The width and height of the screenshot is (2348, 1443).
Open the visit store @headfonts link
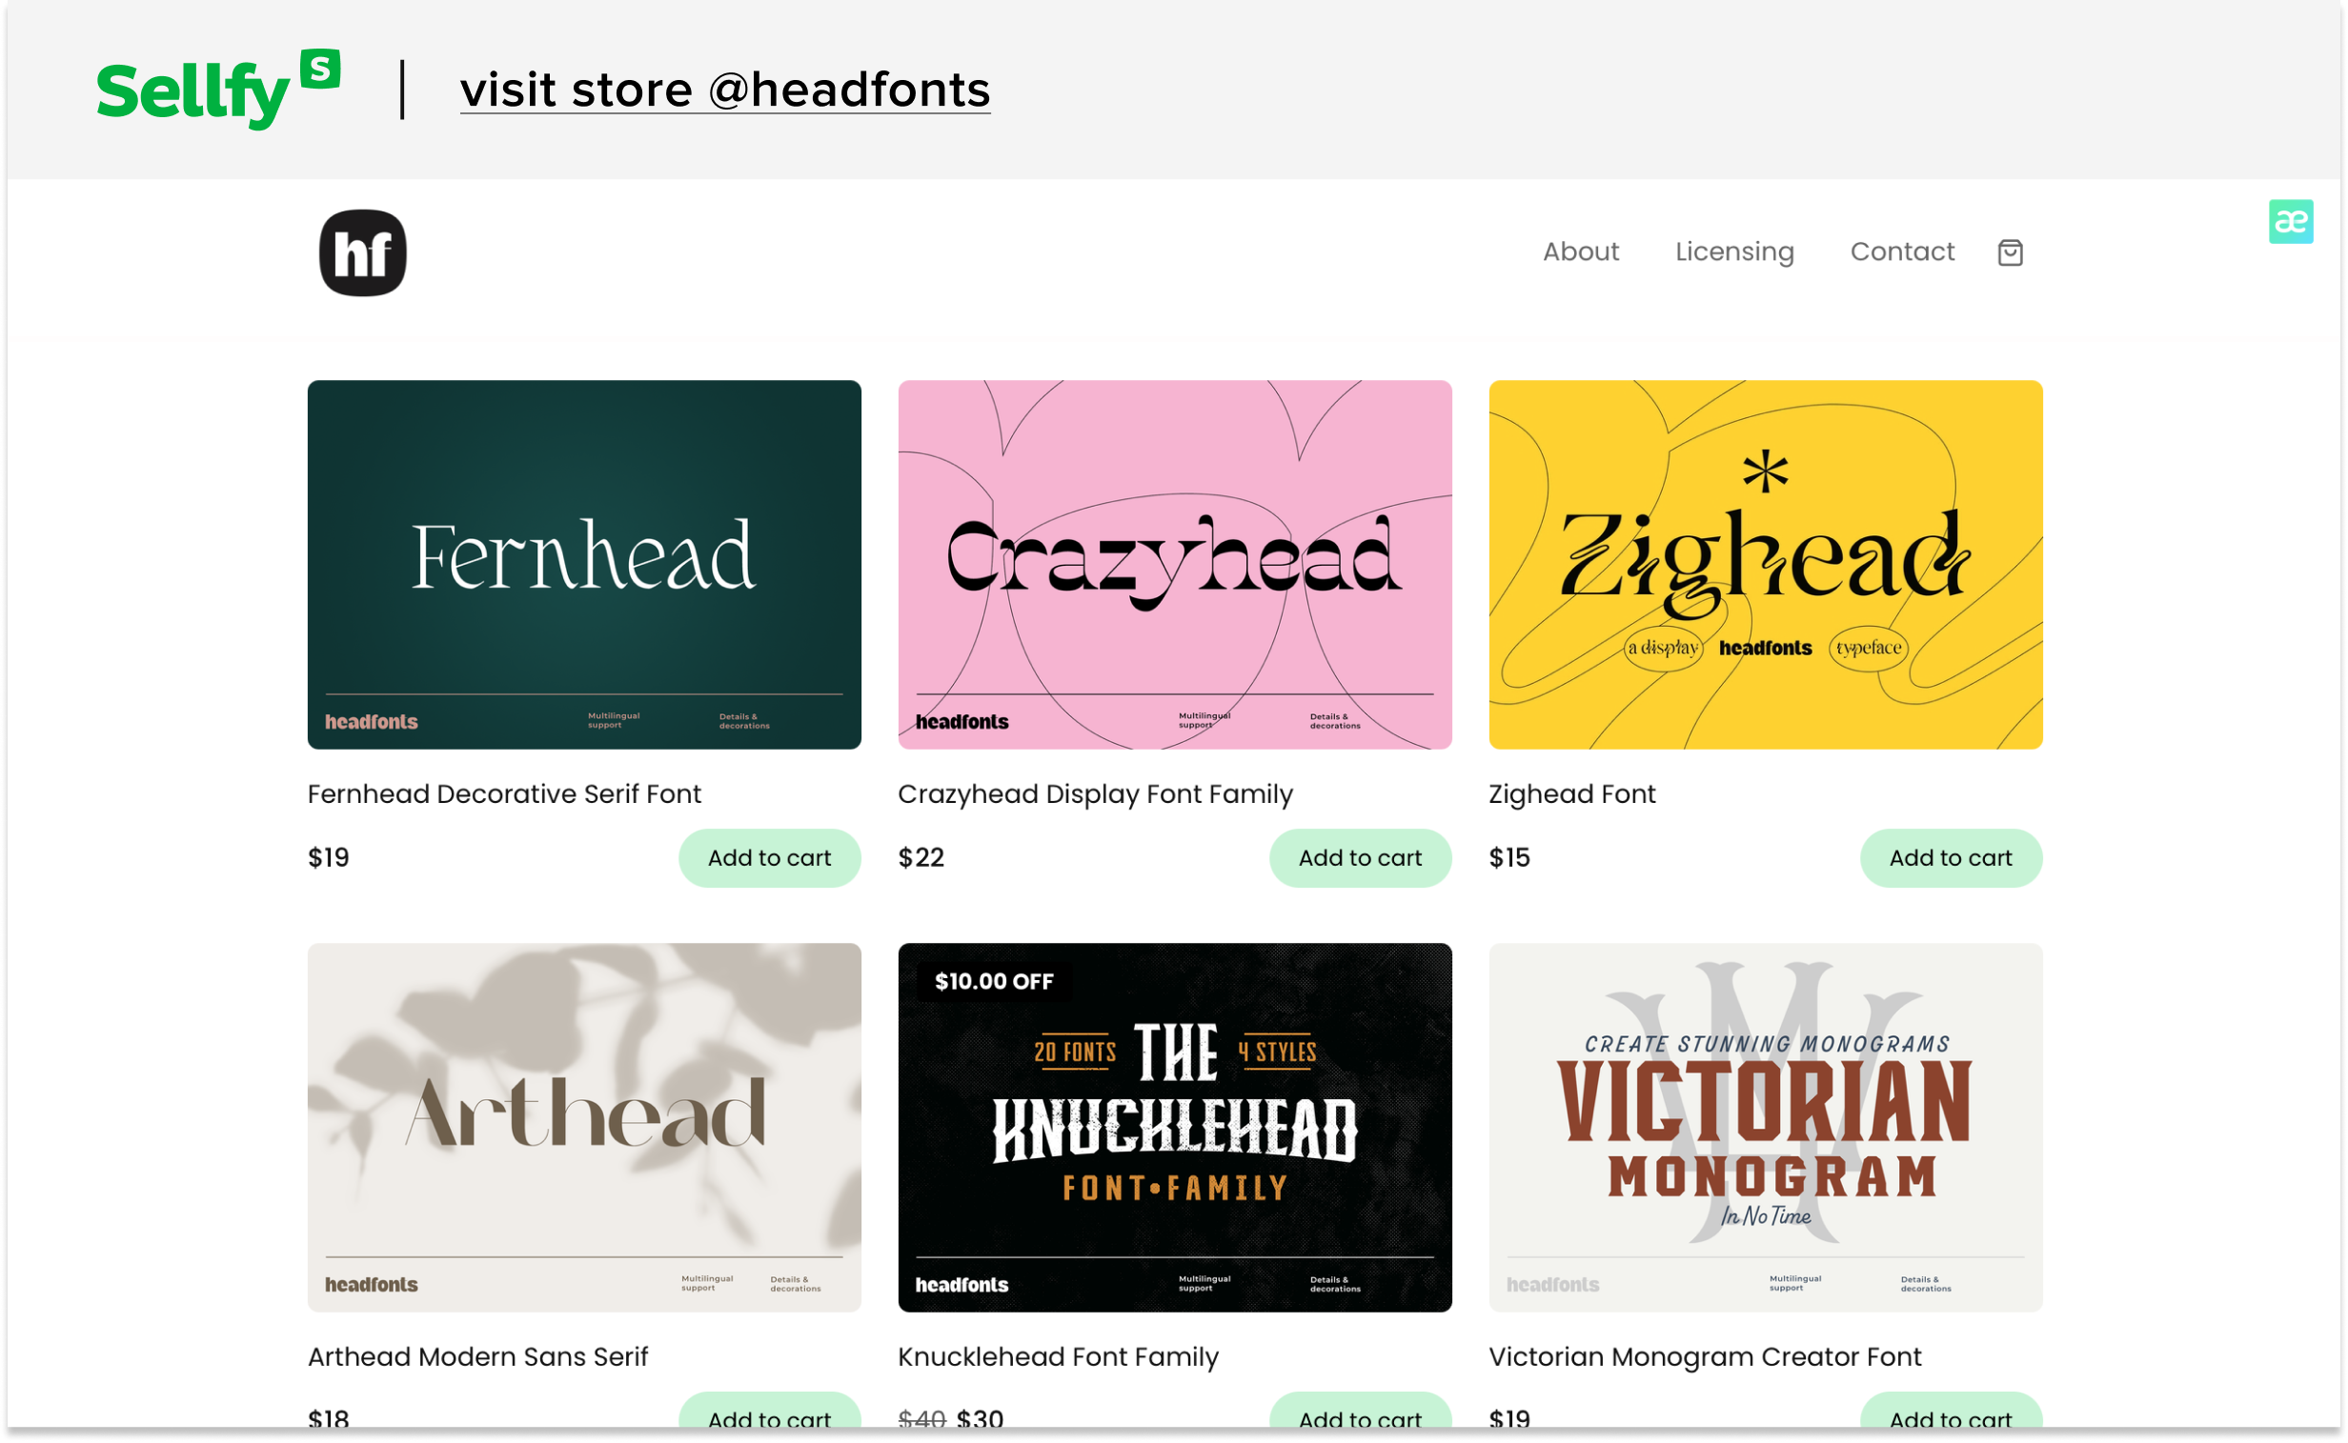point(726,90)
